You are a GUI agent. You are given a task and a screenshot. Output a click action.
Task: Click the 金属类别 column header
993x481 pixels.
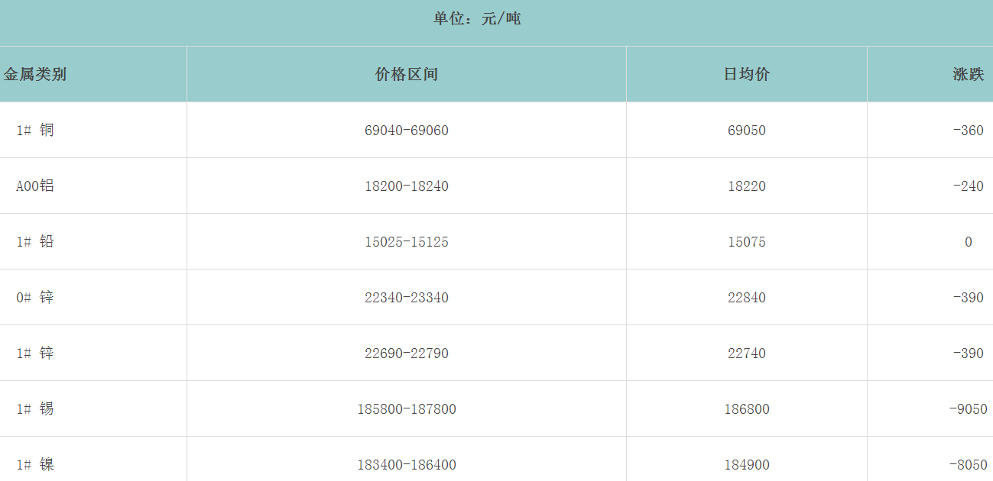[x=35, y=74]
